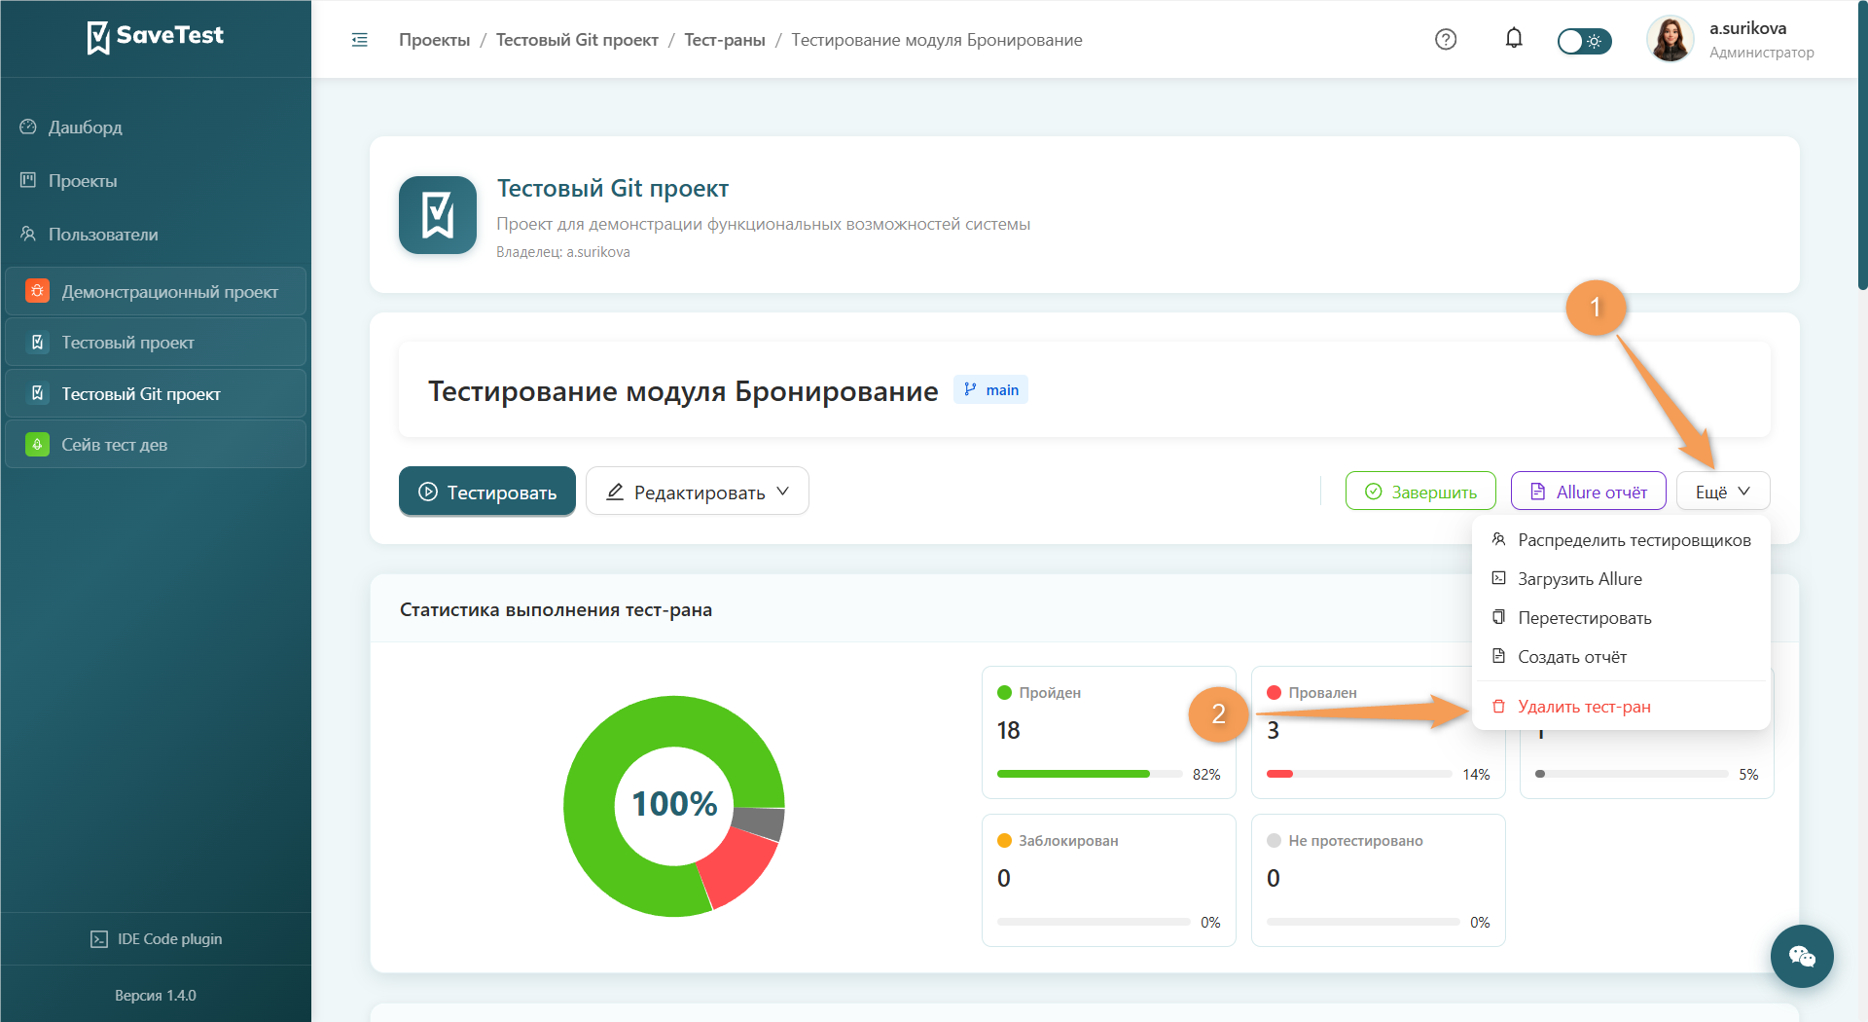Viewport: 1868px width, 1022px height.
Task: Select Демонстрационный проект in the sidebar
Action: (156, 292)
